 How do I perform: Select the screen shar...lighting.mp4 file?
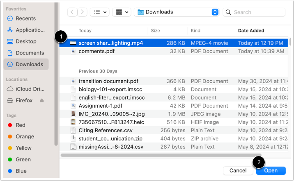click(174, 43)
